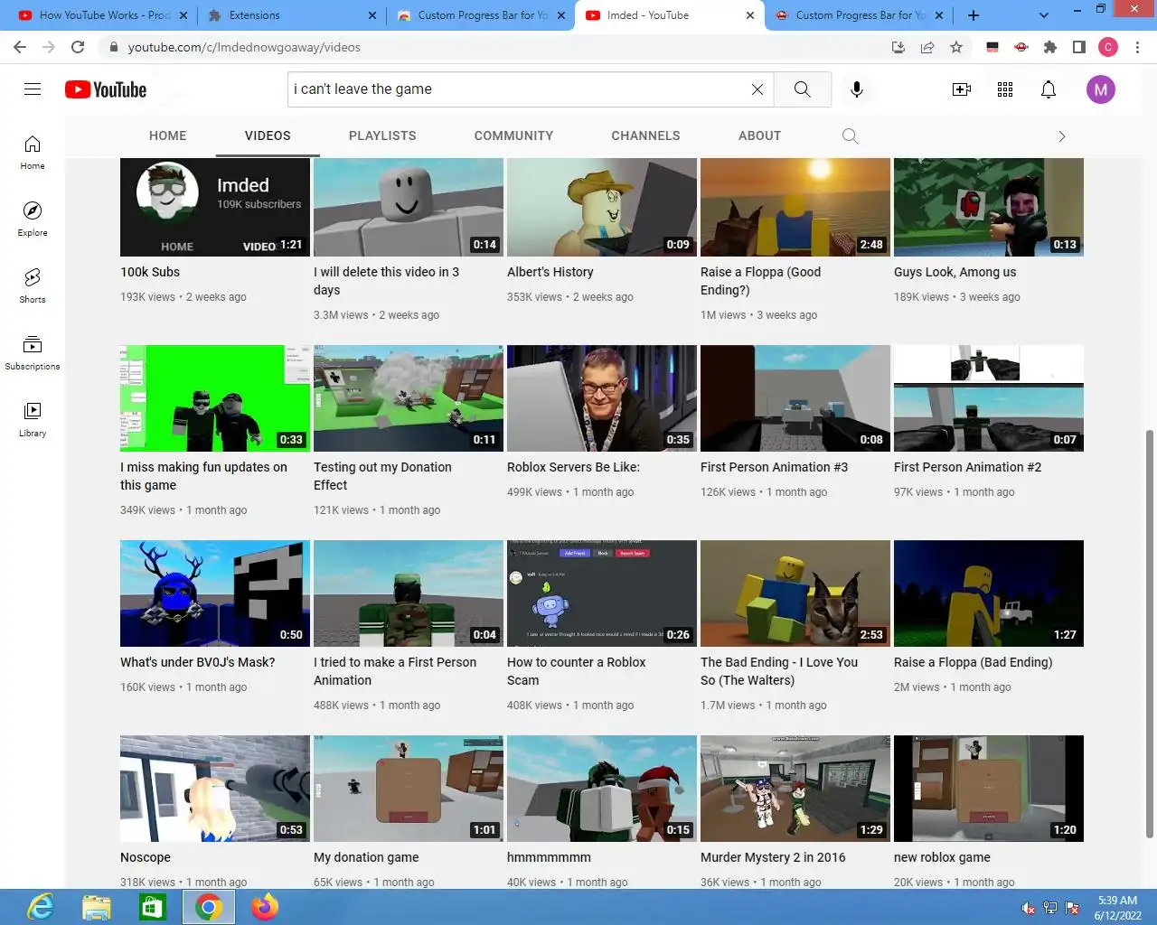Toggle Chrome side panel icon
Viewport: 1157px width, 925px height.
1079,47
